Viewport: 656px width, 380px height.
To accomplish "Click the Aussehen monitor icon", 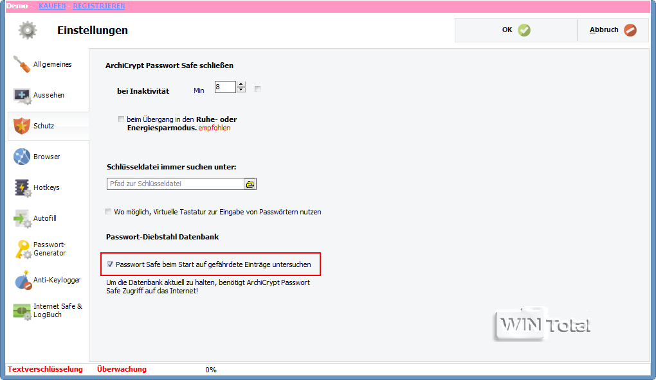I will click(21, 96).
